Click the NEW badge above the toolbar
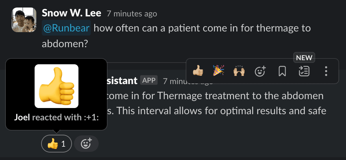Screen dimensions: 346x160 [x=305, y=58]
